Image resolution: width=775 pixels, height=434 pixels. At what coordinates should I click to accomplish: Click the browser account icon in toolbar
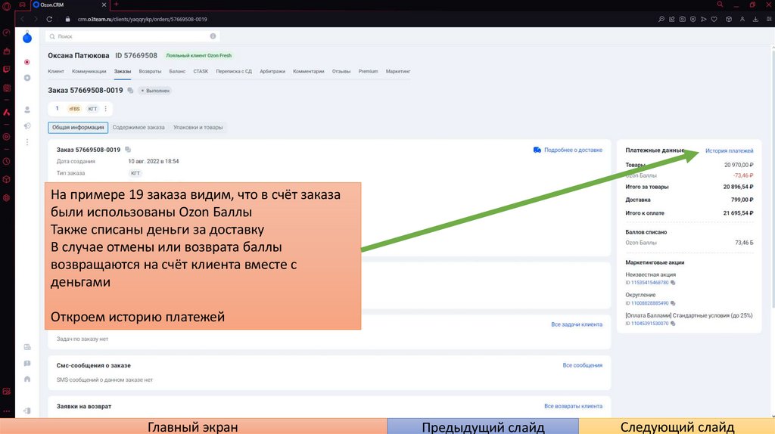(742, 19)
